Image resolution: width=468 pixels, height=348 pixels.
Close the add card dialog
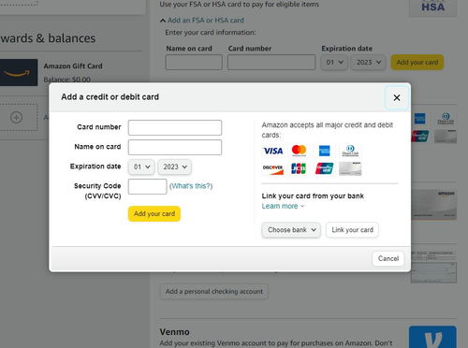pyautogui.click(x=397, y=97)
